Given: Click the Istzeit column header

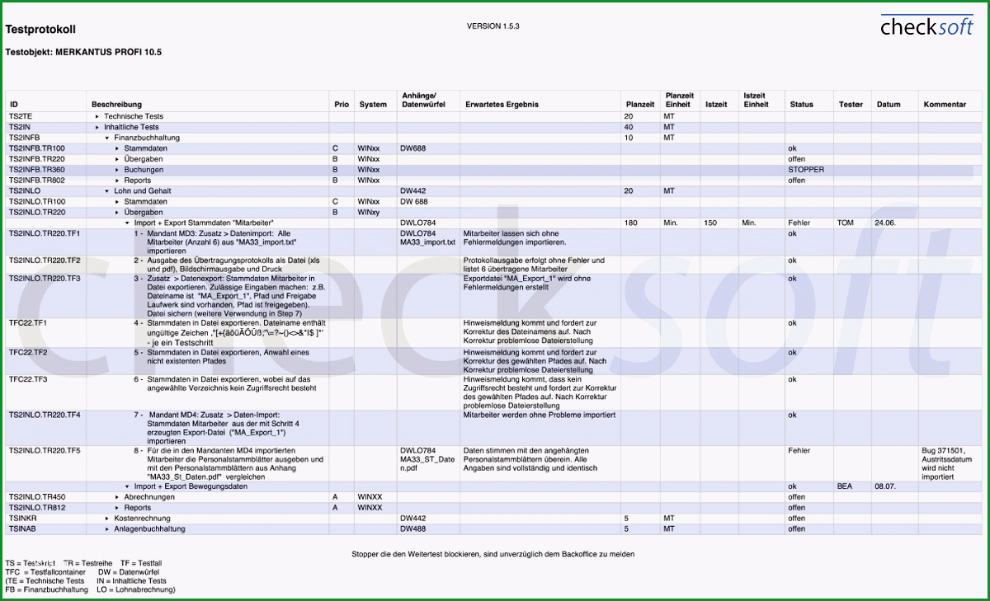Looking at the screenshot, I should pos(716,105).
